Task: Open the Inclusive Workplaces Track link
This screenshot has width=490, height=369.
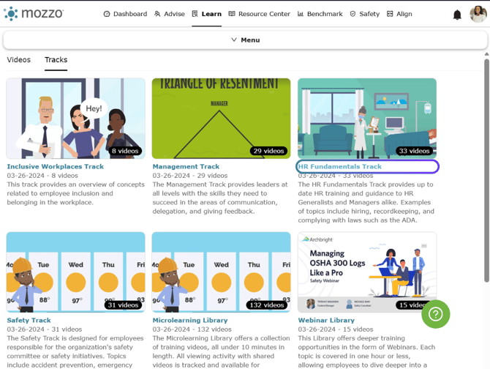Action: point(56,166)
